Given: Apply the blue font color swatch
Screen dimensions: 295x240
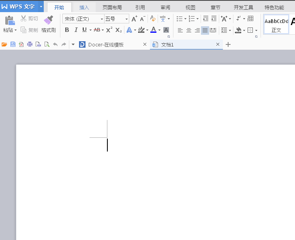Looking at the screenshot, I should [153, 30].
